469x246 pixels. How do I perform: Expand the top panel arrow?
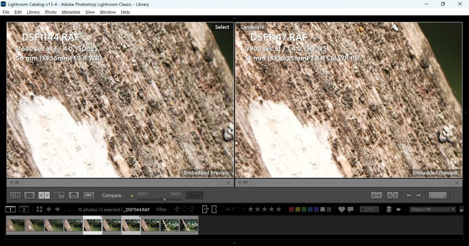[x=234, y=18]
